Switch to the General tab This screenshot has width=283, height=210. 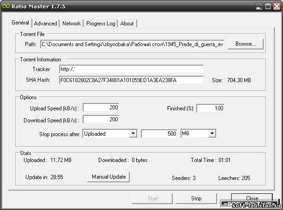[20, 23]
